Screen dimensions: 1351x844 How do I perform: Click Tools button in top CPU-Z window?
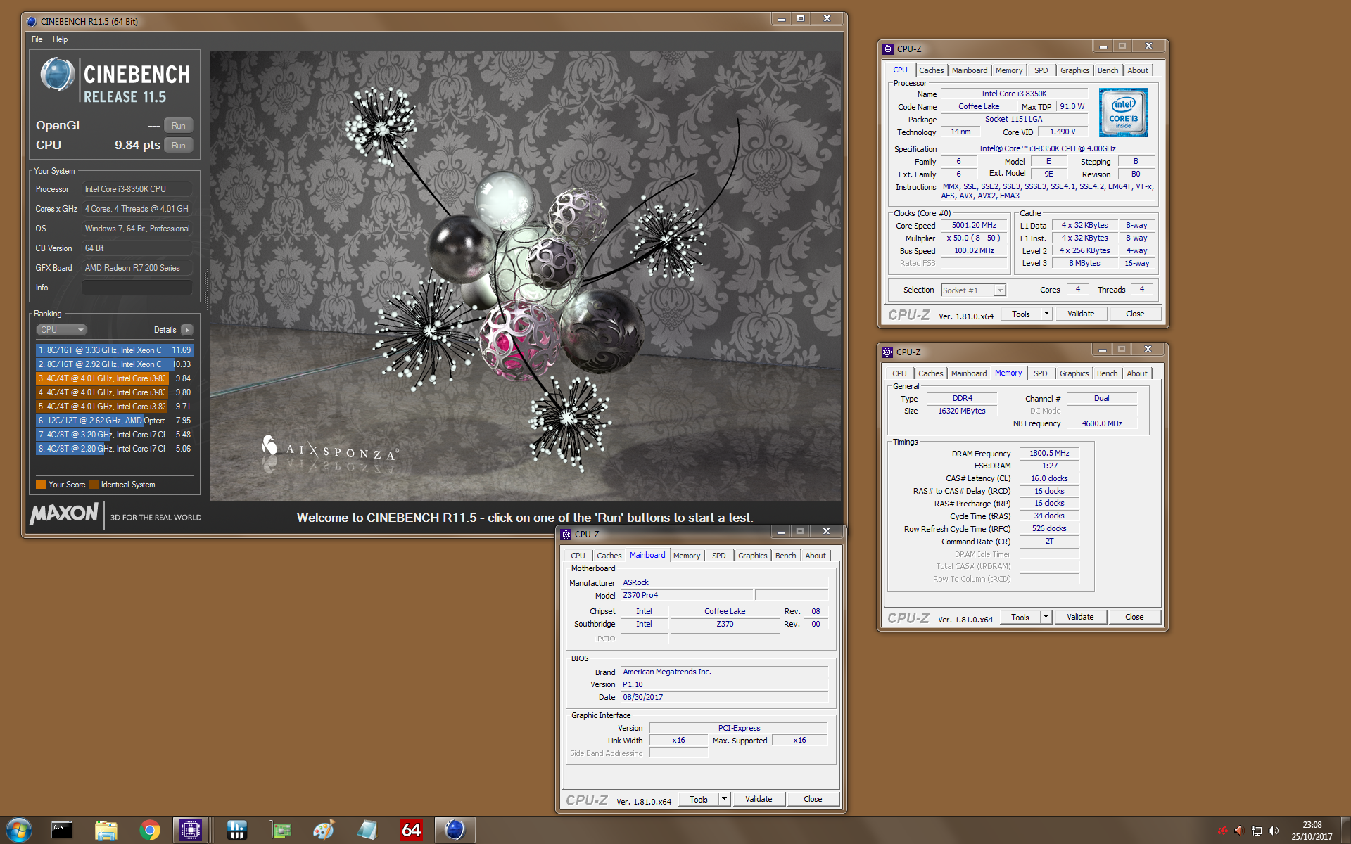(x=1020, y=314)
